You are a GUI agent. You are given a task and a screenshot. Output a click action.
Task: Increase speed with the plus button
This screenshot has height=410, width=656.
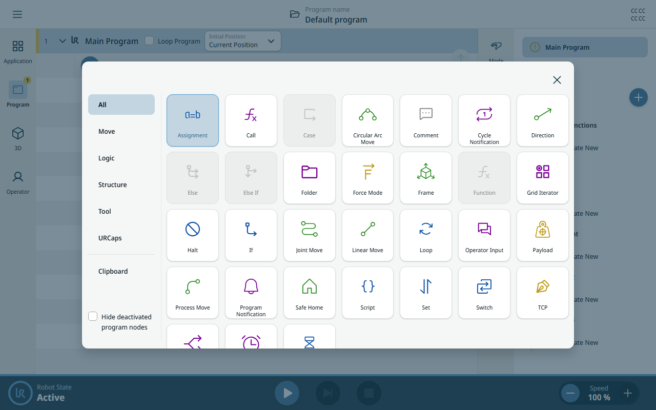(628, 394)
